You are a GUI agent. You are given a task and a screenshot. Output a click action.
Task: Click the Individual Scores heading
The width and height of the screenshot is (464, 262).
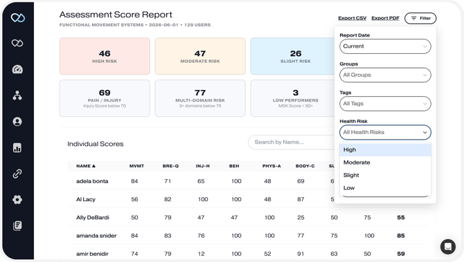click(x=96, y=144)
